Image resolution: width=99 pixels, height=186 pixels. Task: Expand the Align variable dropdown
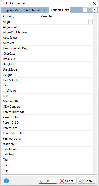click(x=90, y=22)
